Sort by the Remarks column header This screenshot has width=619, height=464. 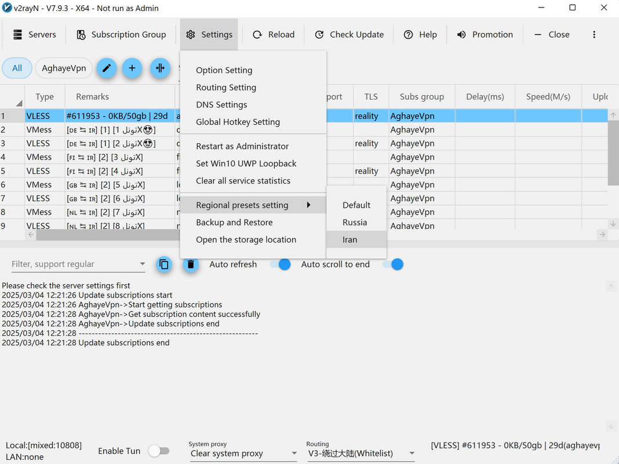(120, 97)
